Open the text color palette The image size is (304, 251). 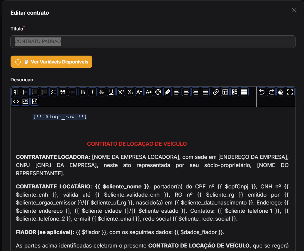(158, 92)
